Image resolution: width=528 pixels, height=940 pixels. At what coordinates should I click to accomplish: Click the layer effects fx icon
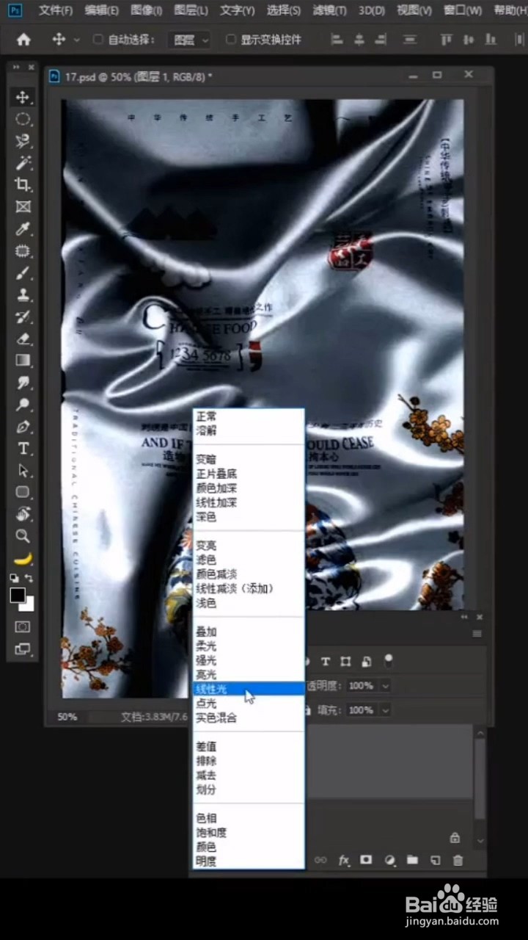tap(343, 860)
